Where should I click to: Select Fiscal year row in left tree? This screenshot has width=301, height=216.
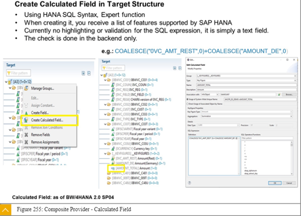(37, 160)
